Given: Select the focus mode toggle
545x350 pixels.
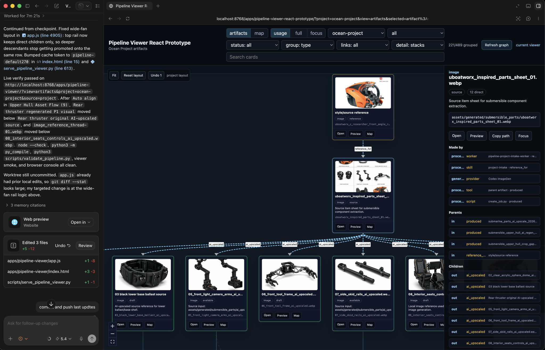Looking at the screenshot, I should click(316, 33).
